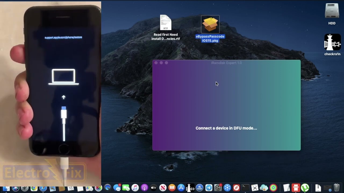Open Messages from the dock
344x193 pixels.
117,188
